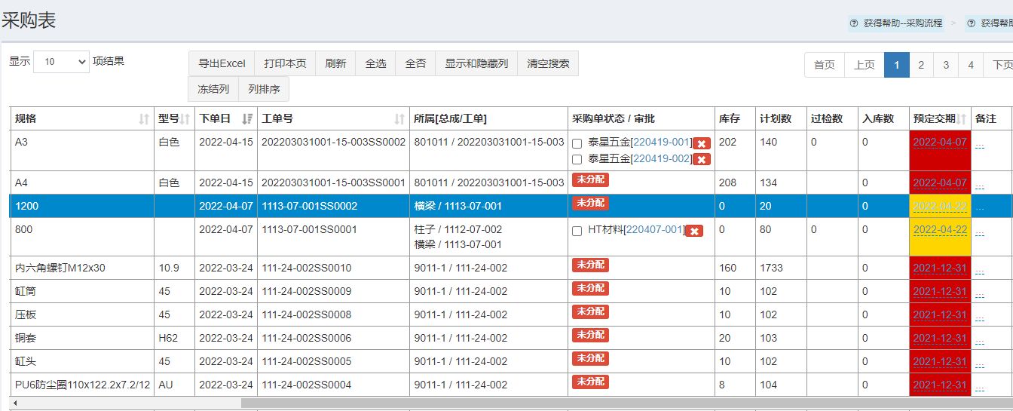Viewport: 1013px width, 411px height.
Task: Sort by 工单号 column sort arrows
Action: pos(400,119)
